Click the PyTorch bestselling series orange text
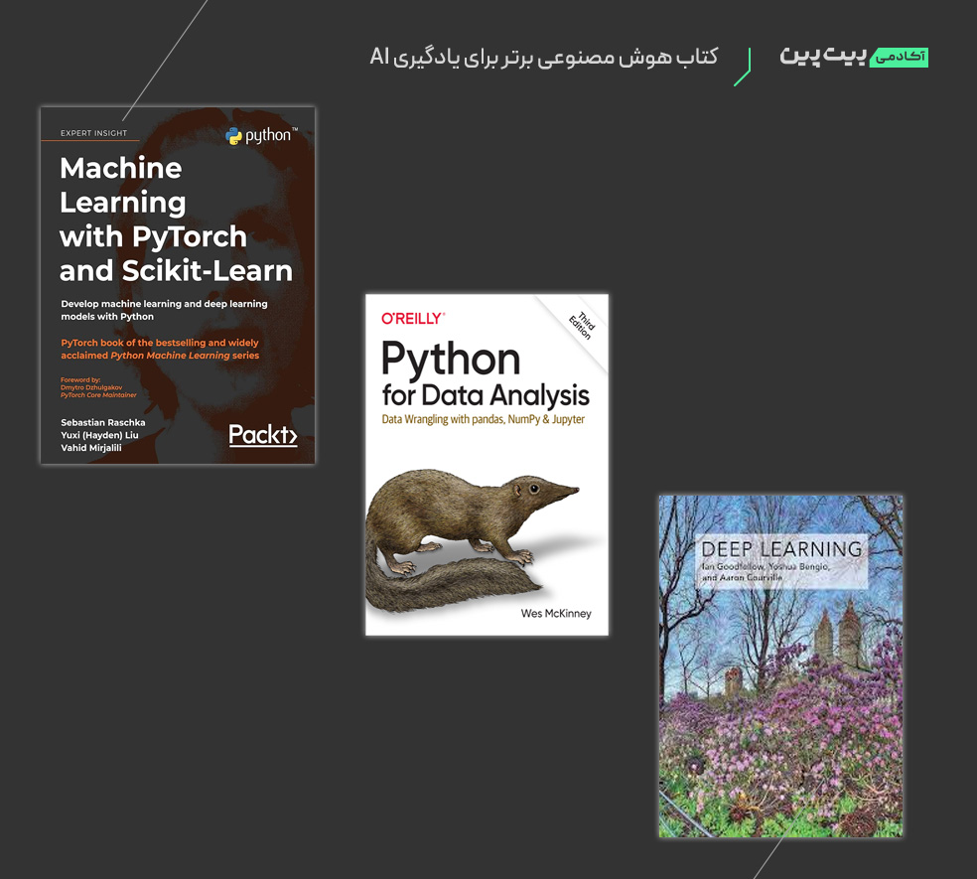 158,349
